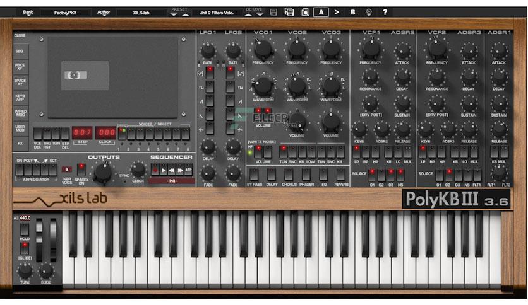Toggle the effects BYPASS switch
Viewport: 528px width, 305px height.
coord(254,175)
